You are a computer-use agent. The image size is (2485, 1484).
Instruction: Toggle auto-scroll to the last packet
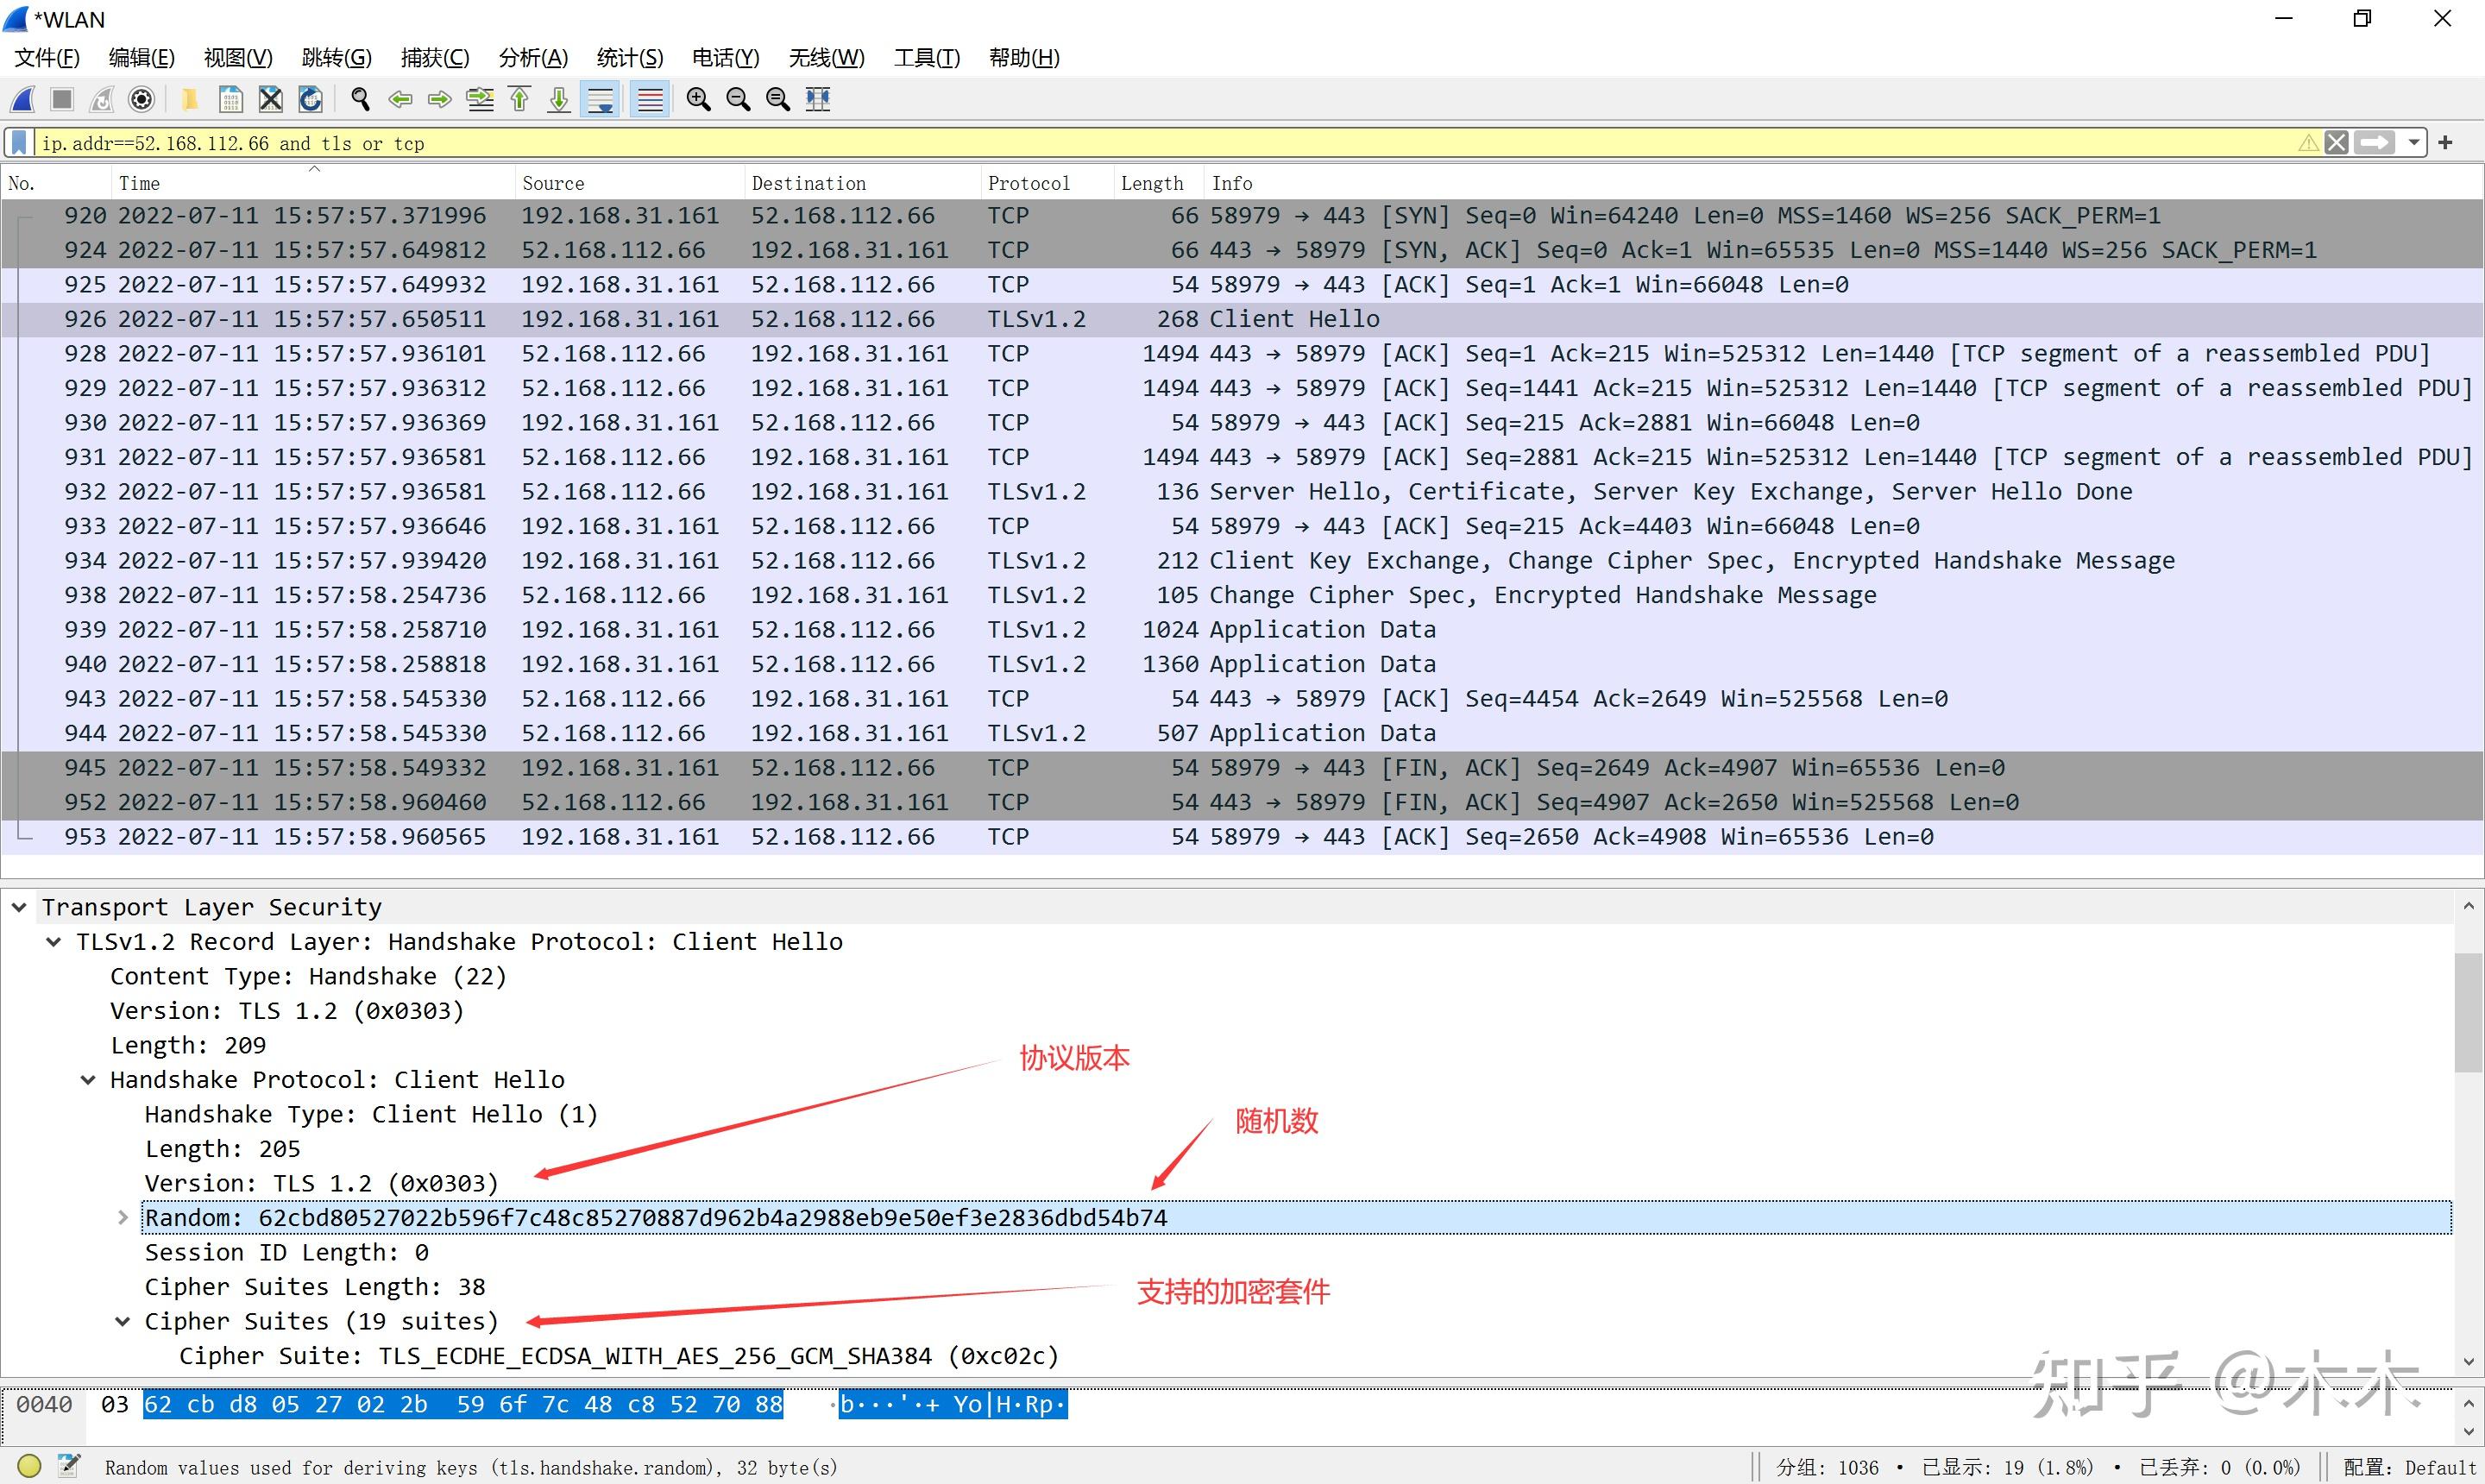[600, 99]
